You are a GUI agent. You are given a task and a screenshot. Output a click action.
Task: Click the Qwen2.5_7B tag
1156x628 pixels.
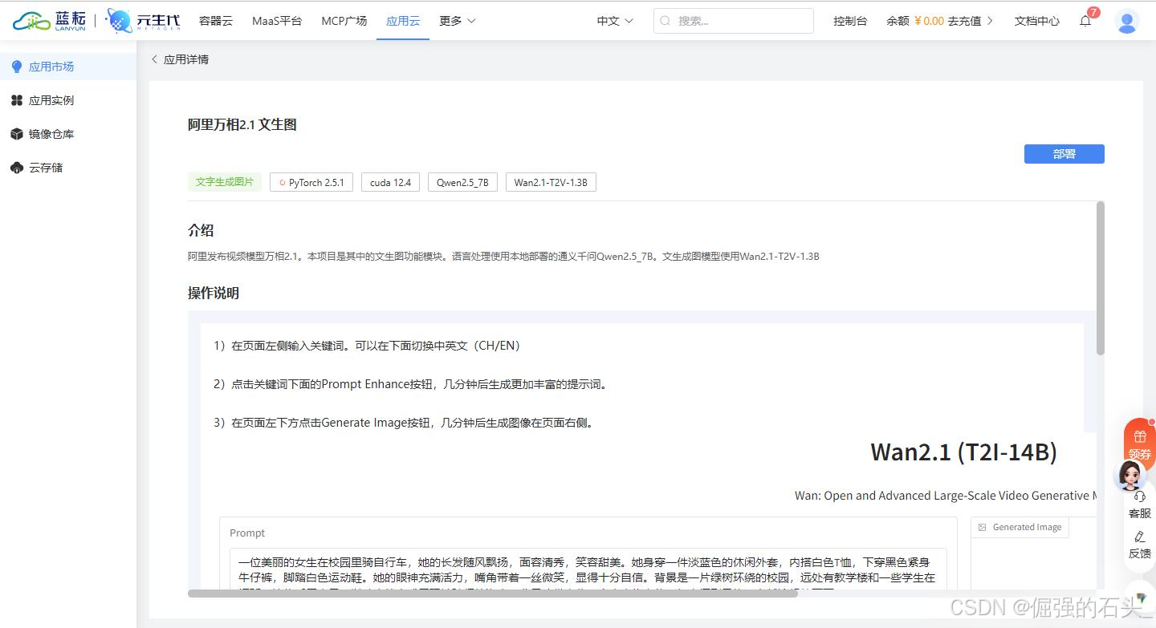tap(462, 182)
